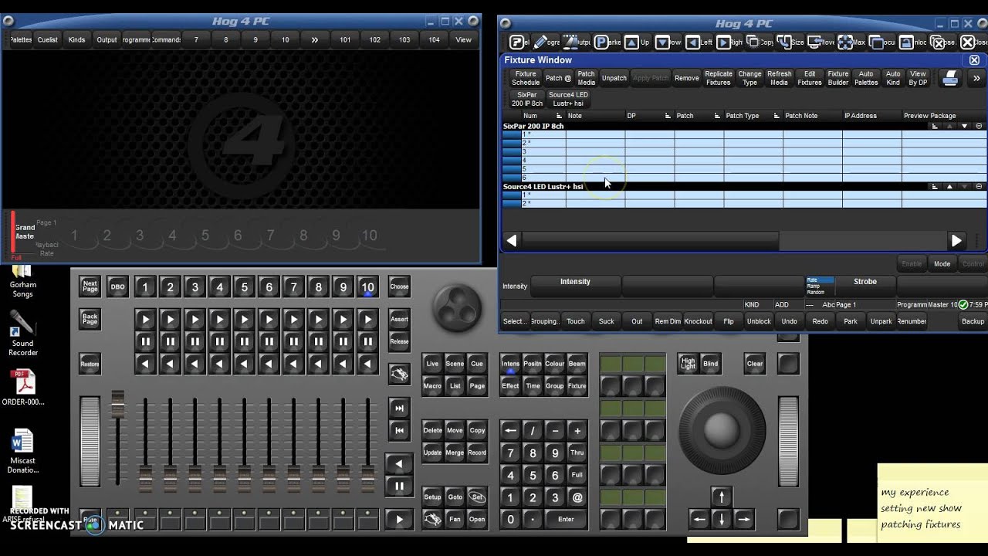Click the pig key beside the Fan key
The height and width of the screenshot is (556, 988).
click(432, 519)
